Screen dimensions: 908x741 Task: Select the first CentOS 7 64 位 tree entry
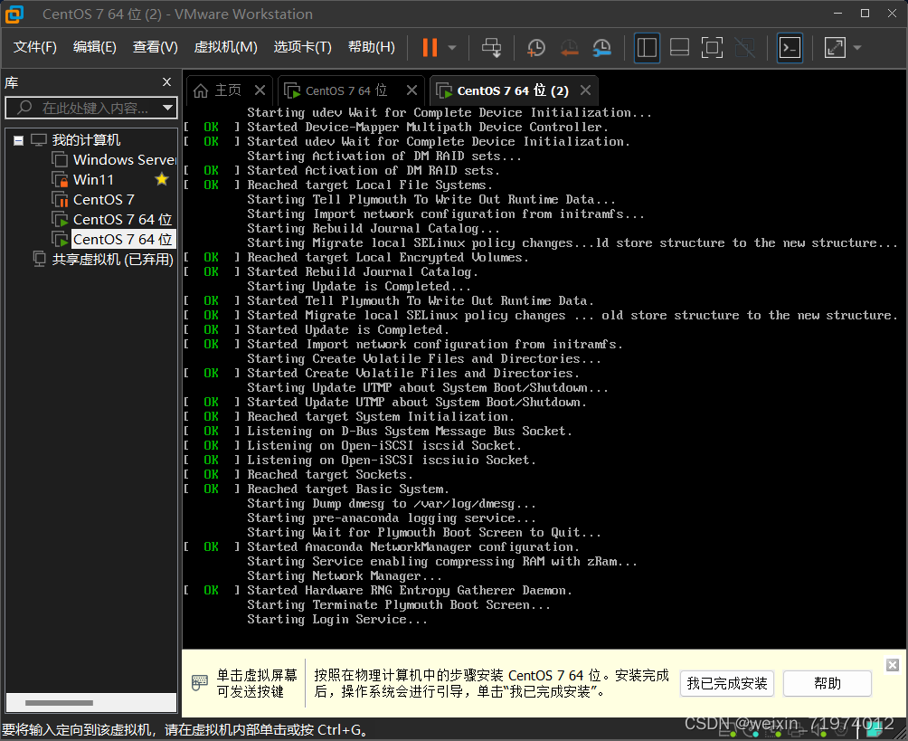click(122, 219)
